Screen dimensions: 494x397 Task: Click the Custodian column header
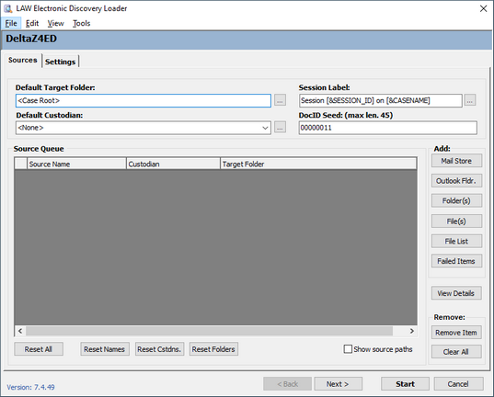(173, 164)
